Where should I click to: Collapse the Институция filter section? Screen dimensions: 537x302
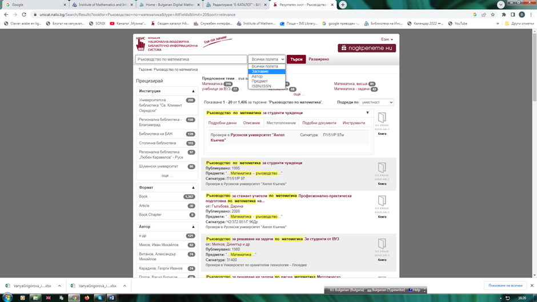coord(193,91)
